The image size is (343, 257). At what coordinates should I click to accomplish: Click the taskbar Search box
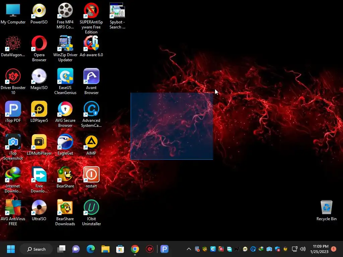[36, 249]
